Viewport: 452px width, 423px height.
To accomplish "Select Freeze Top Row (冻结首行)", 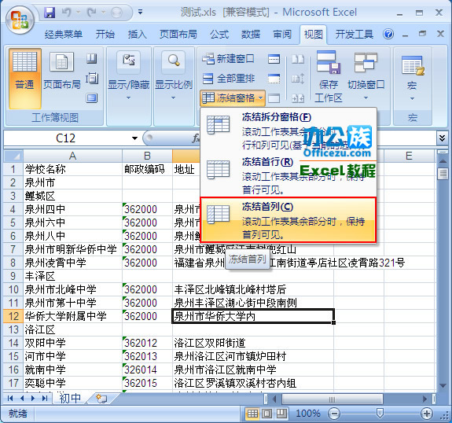I will point(288,175).
